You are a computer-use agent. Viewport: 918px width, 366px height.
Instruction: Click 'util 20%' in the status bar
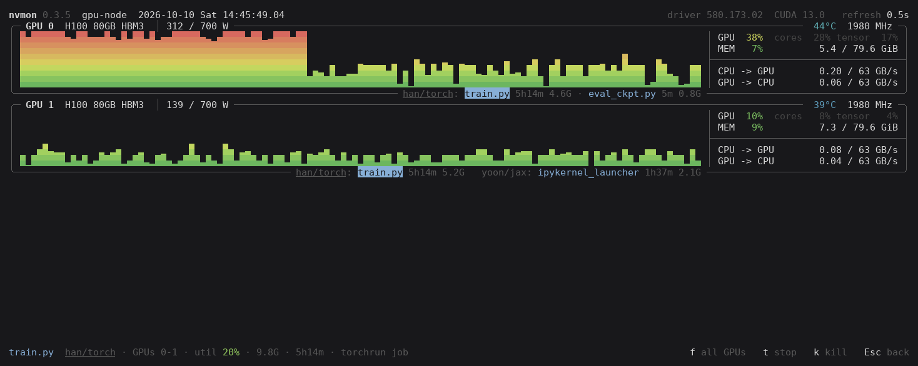tap(217, 352)
